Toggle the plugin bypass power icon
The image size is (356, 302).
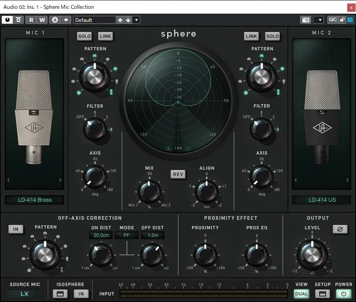click(7, 19)
